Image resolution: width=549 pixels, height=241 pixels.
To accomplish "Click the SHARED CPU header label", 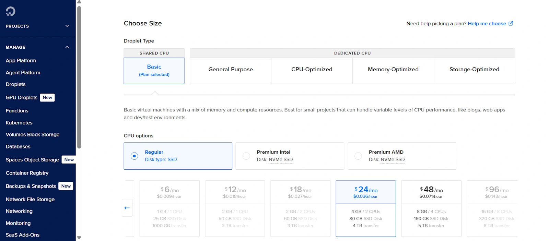I will [x=154, y=53].
